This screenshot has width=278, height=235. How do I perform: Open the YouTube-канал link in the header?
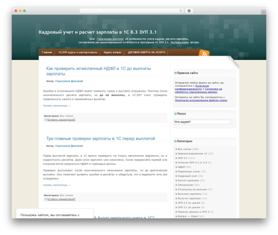point(180,42)
